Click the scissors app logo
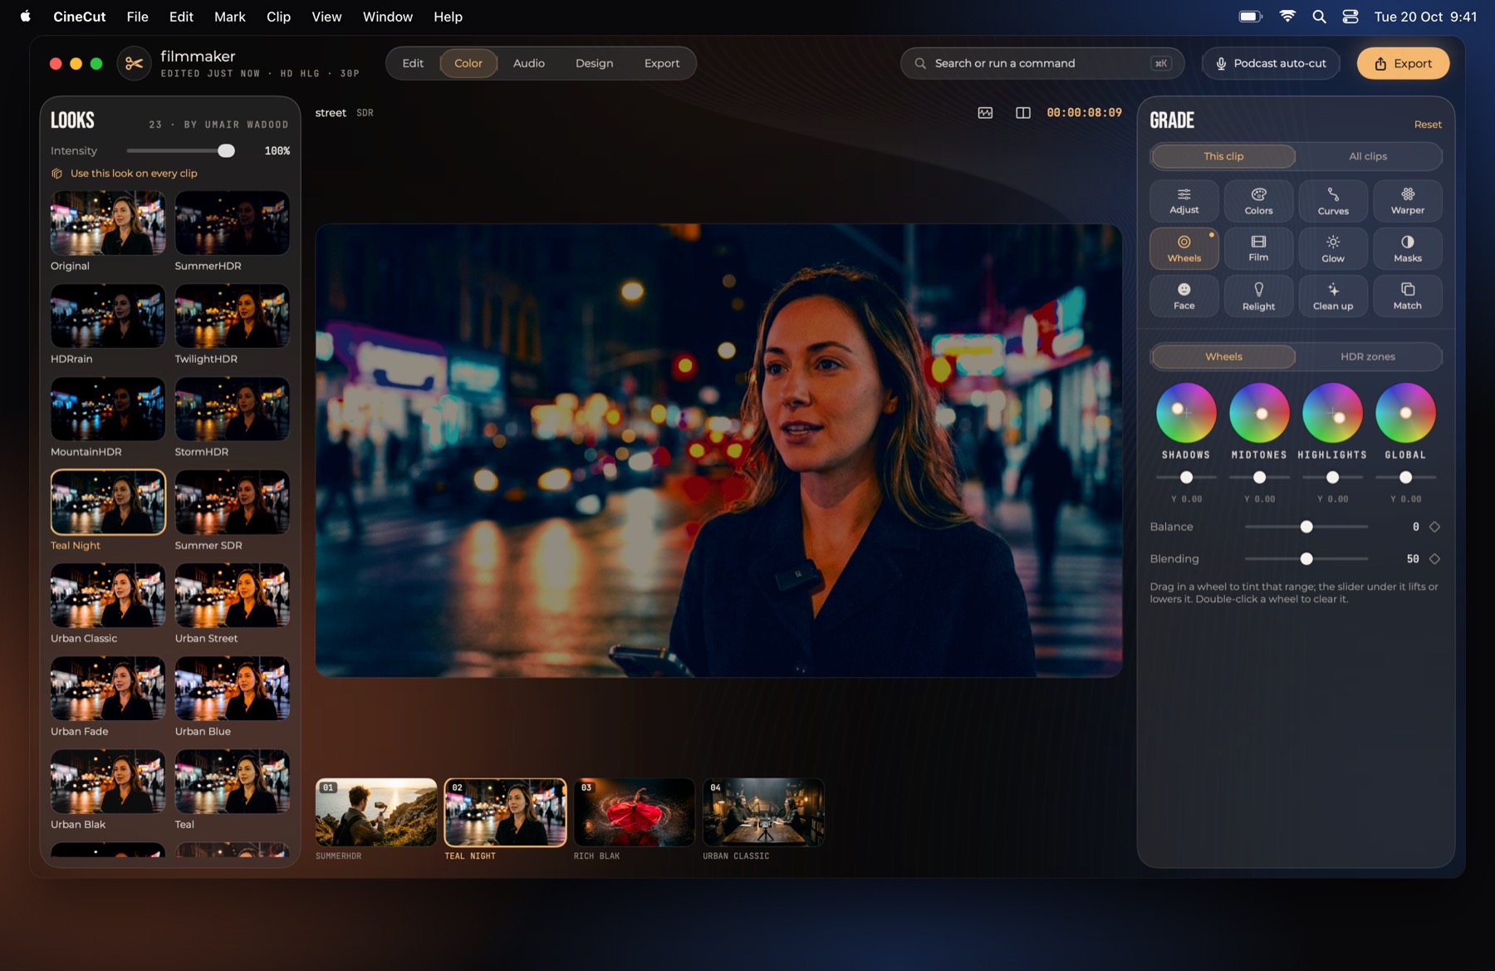 tap(134, 63)
